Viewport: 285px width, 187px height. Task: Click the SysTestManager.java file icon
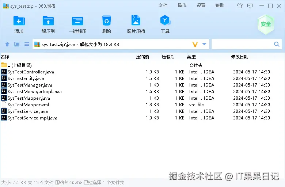pos(4,85)
